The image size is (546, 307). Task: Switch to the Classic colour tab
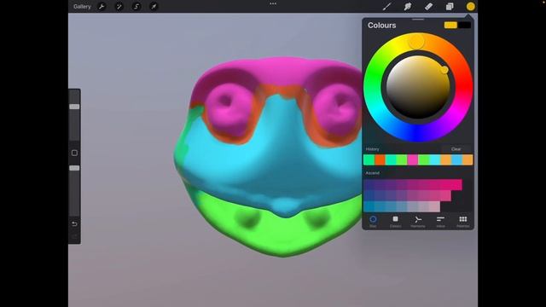395,222
